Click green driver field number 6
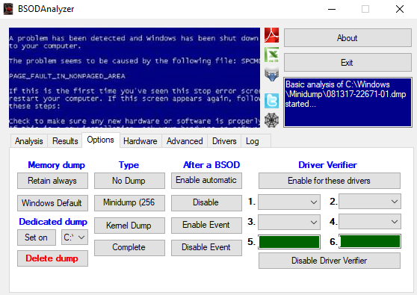The width and height of the screenshot is (417, 295). [x=370, y=241]
